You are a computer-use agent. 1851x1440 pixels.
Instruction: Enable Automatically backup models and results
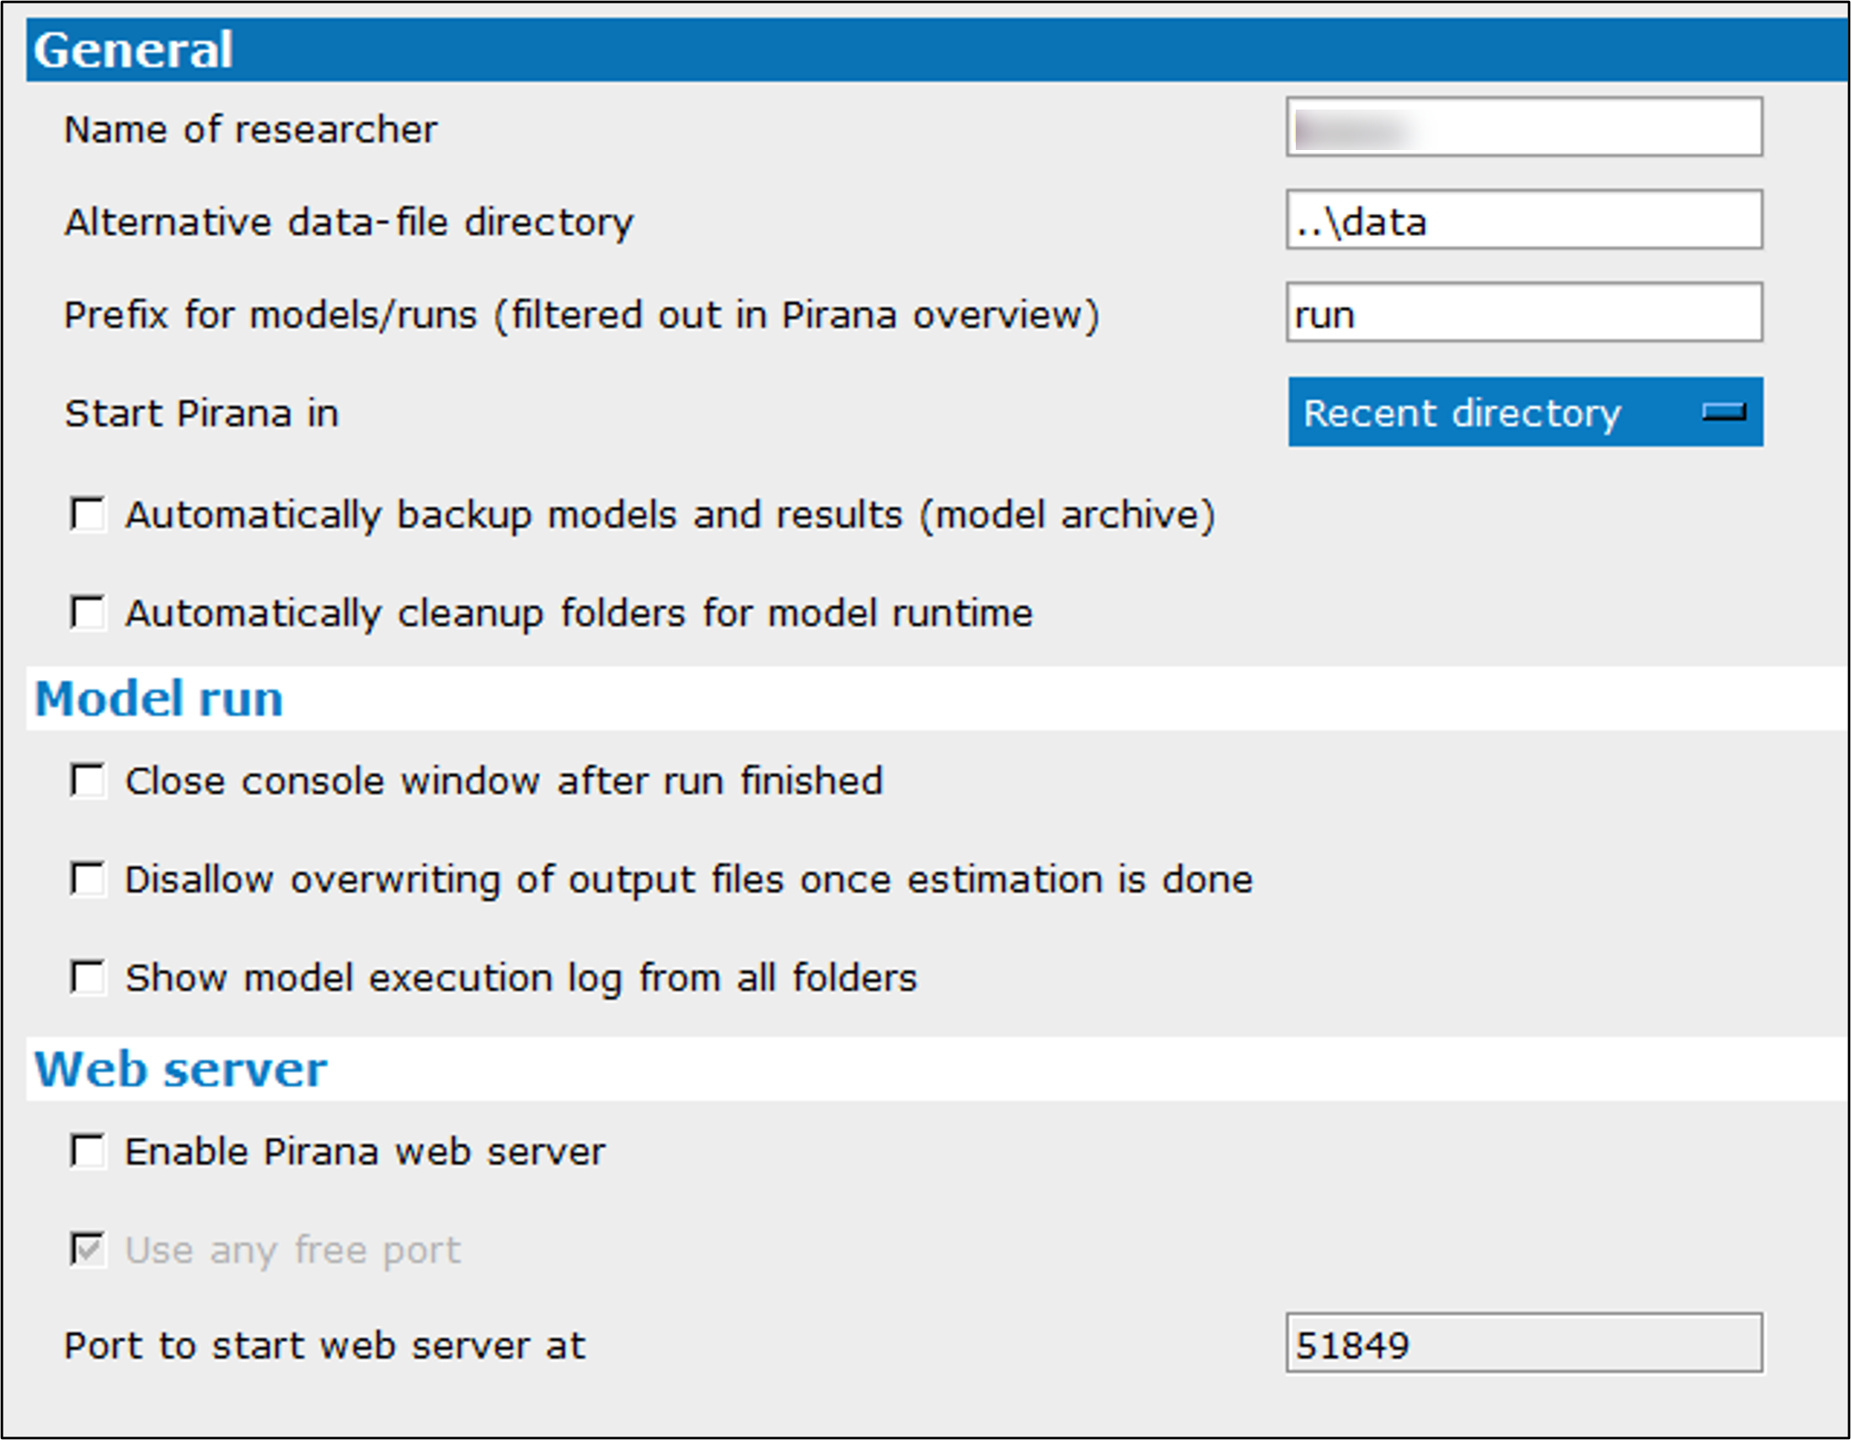pyautogui.click(x=88, y=515)
